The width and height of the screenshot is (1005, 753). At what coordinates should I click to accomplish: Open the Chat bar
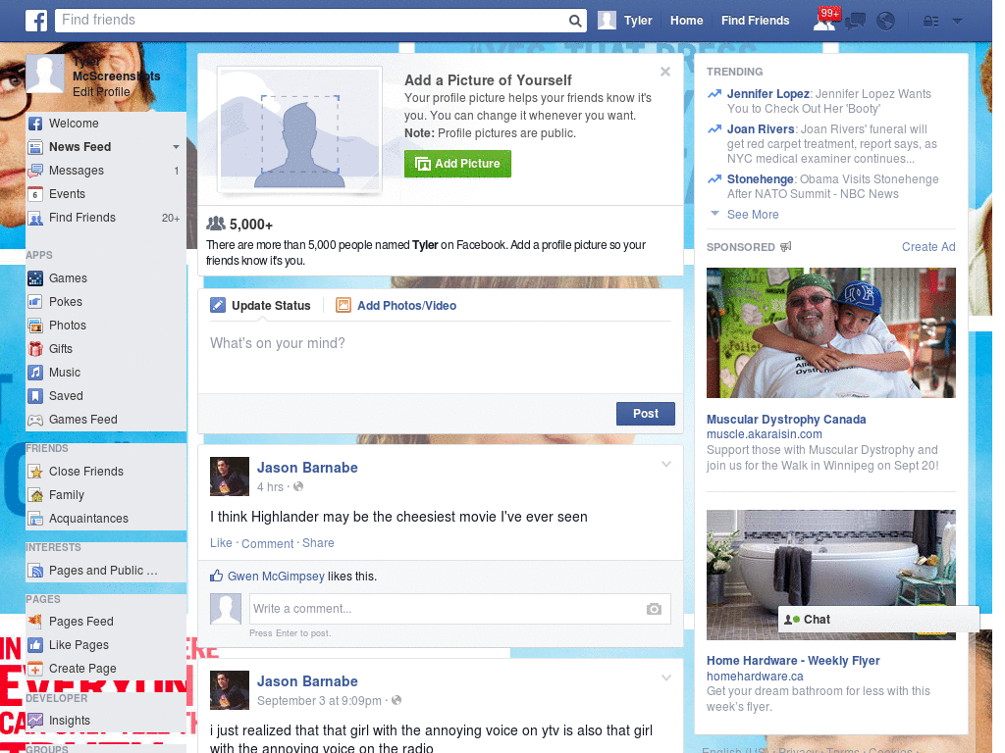[x=878, y=620]
